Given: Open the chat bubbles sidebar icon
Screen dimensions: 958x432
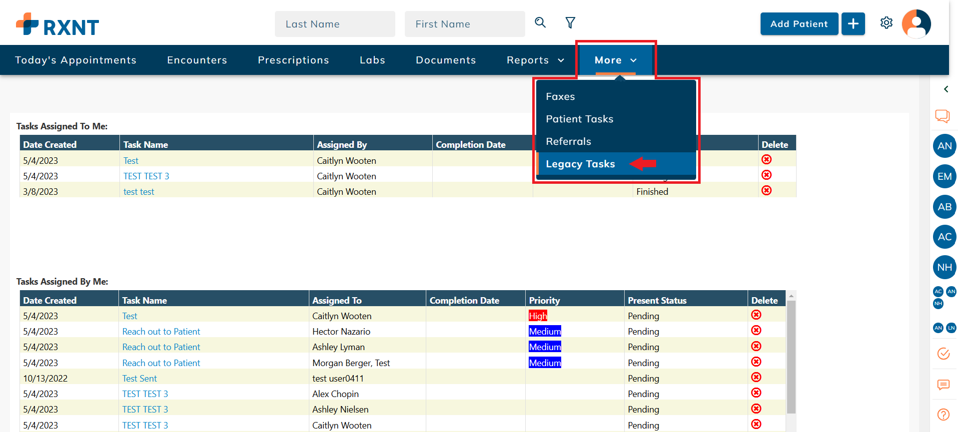Looking at the screenshot, I should 943,116.
